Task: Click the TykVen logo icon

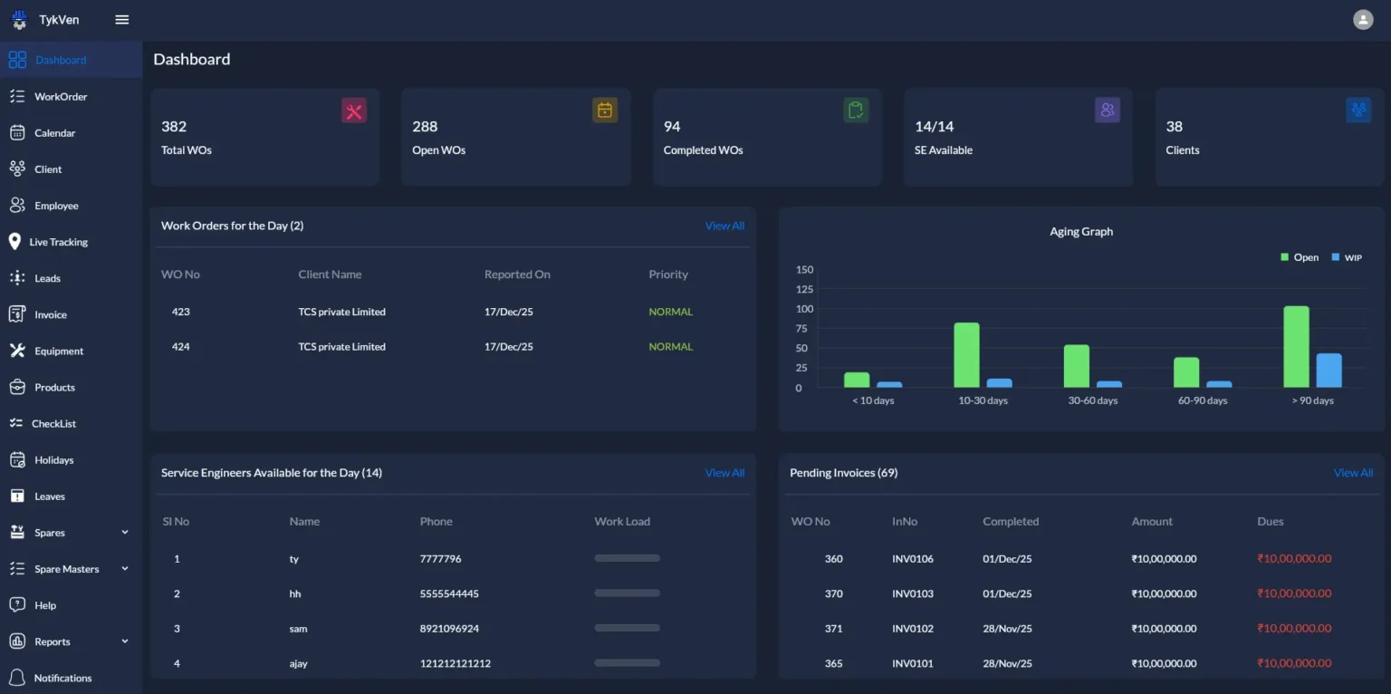Action: pyautogui.click(x=20, y=20)
